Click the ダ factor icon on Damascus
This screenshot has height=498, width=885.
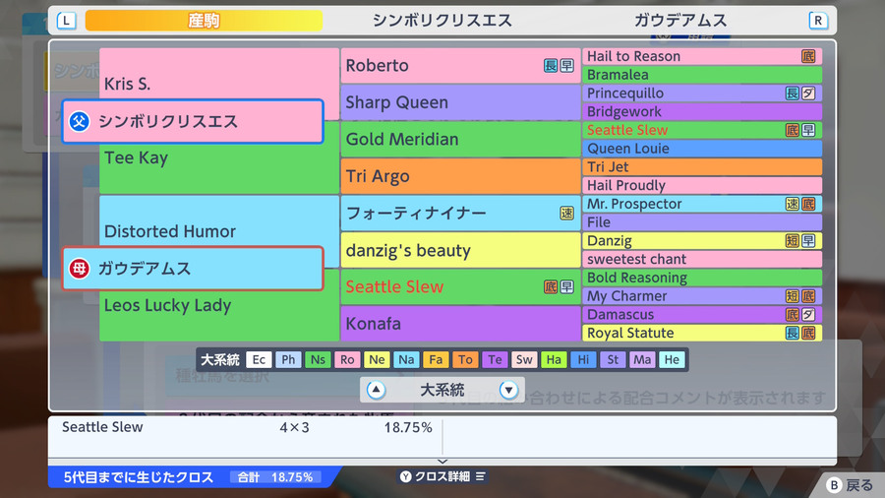tap(808, 315)
